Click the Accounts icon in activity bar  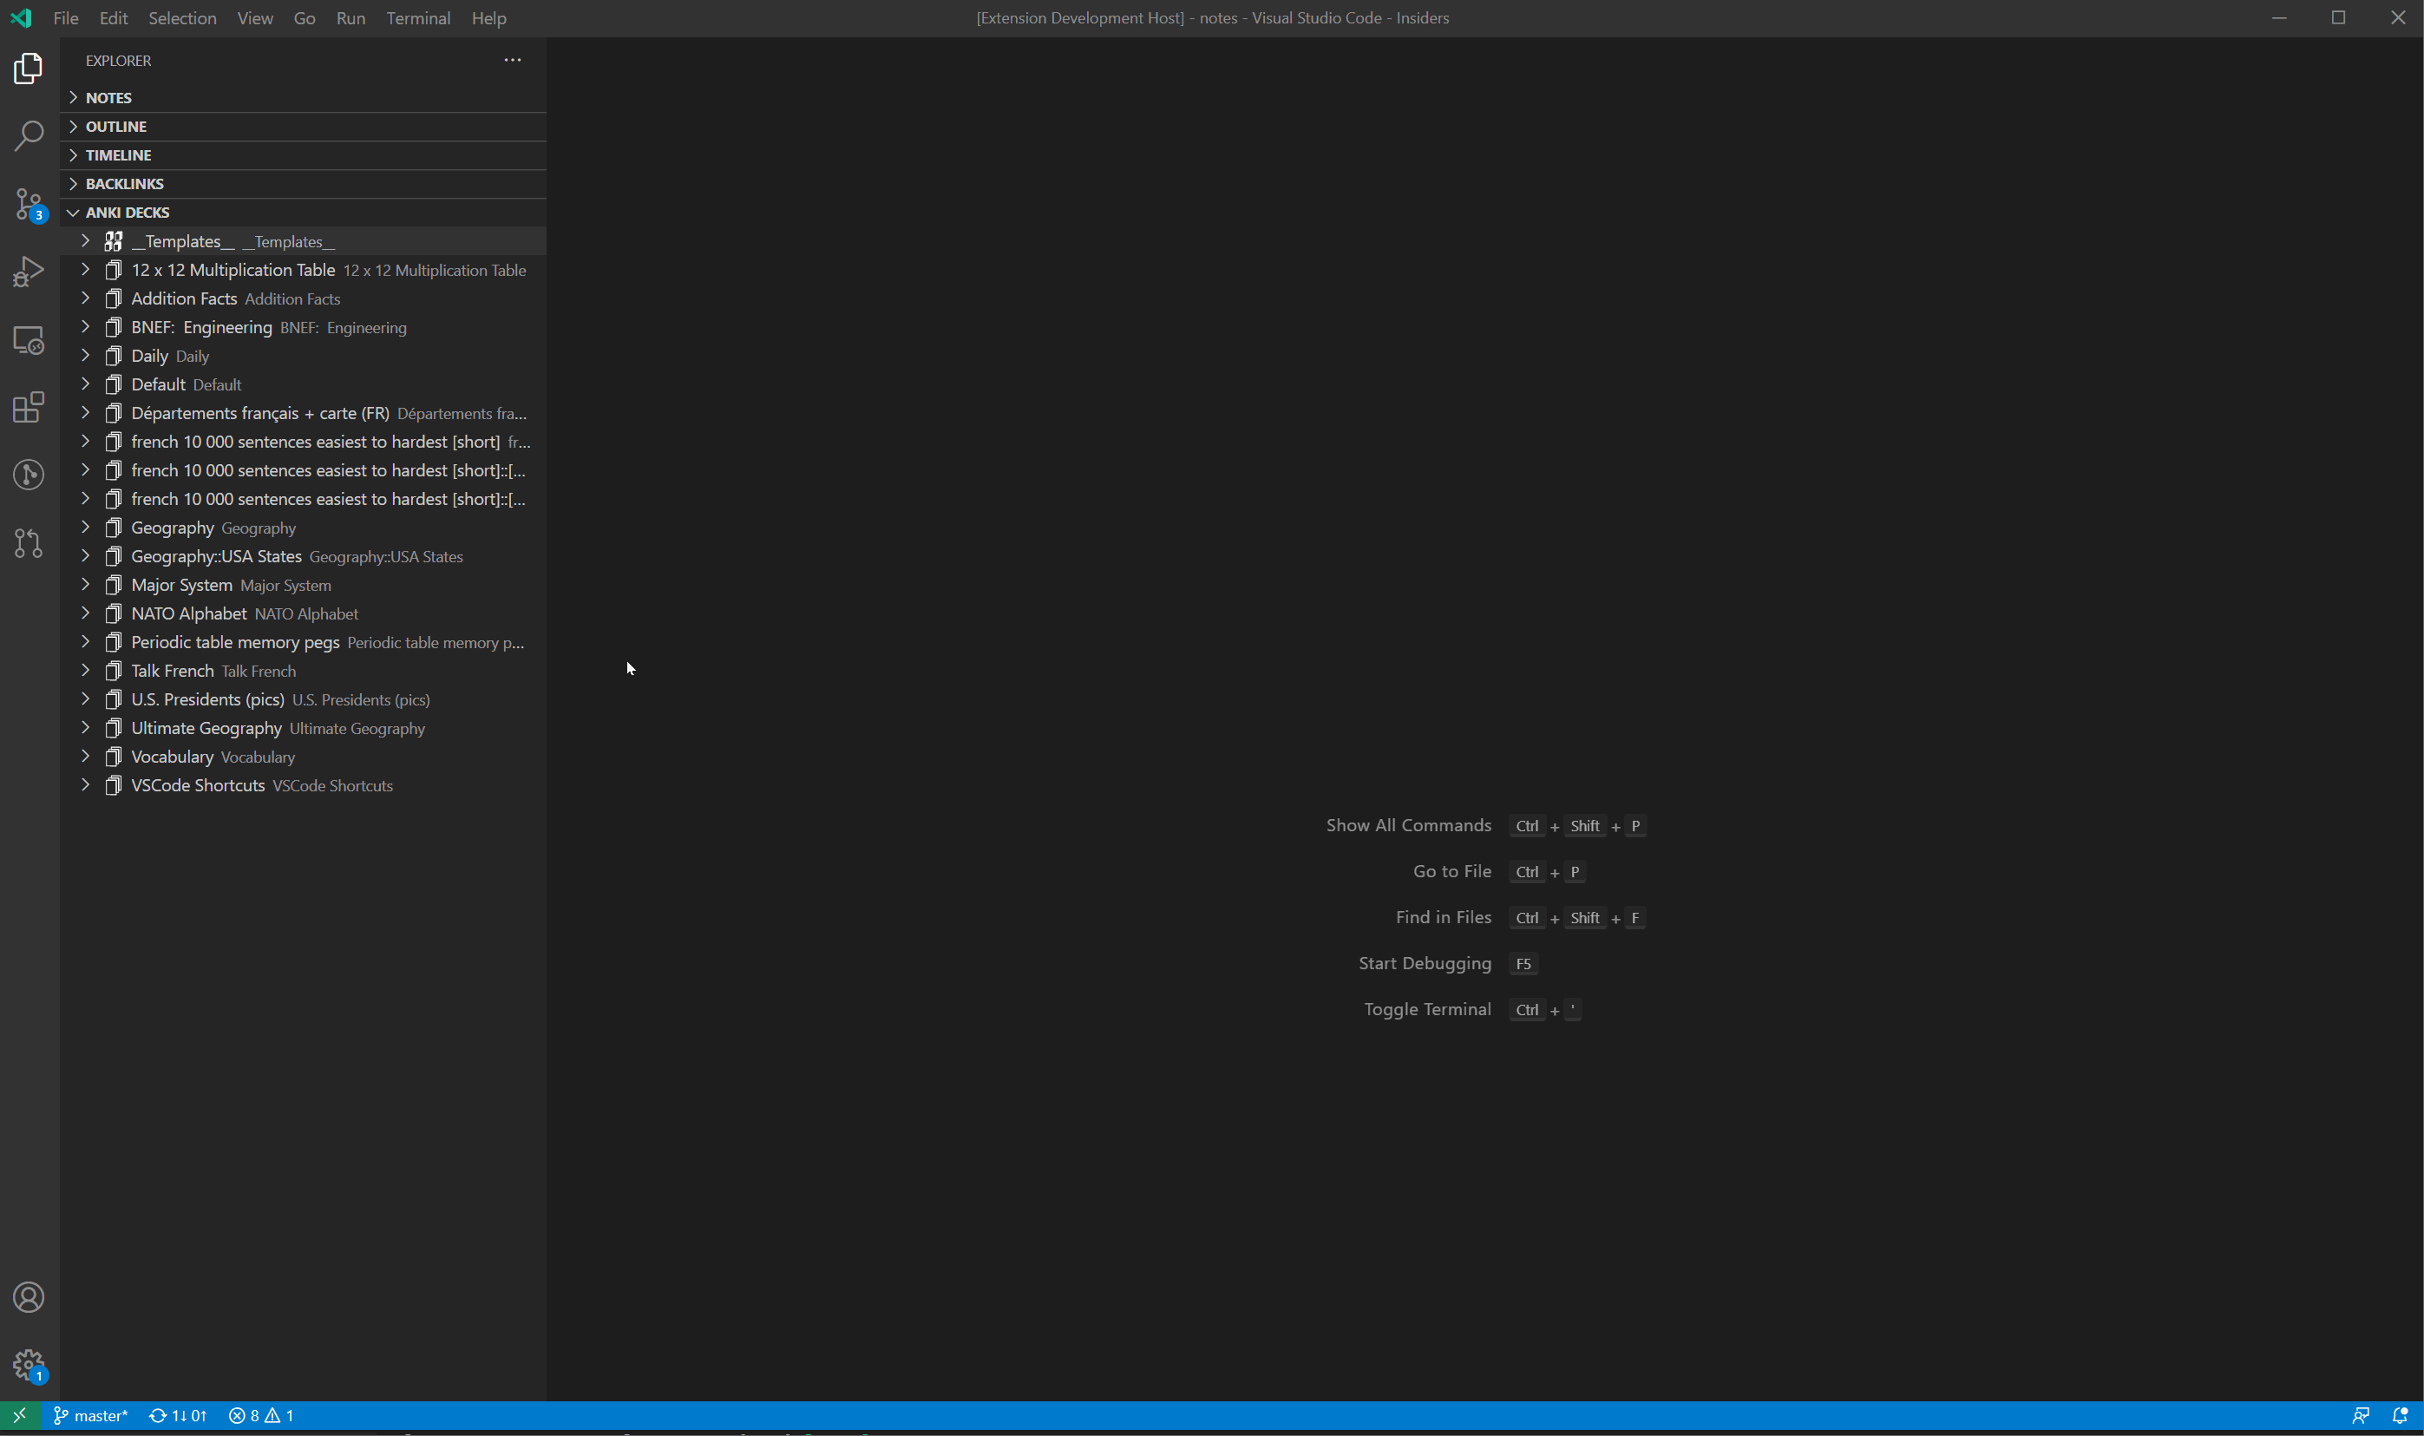tap(29, 1296)
